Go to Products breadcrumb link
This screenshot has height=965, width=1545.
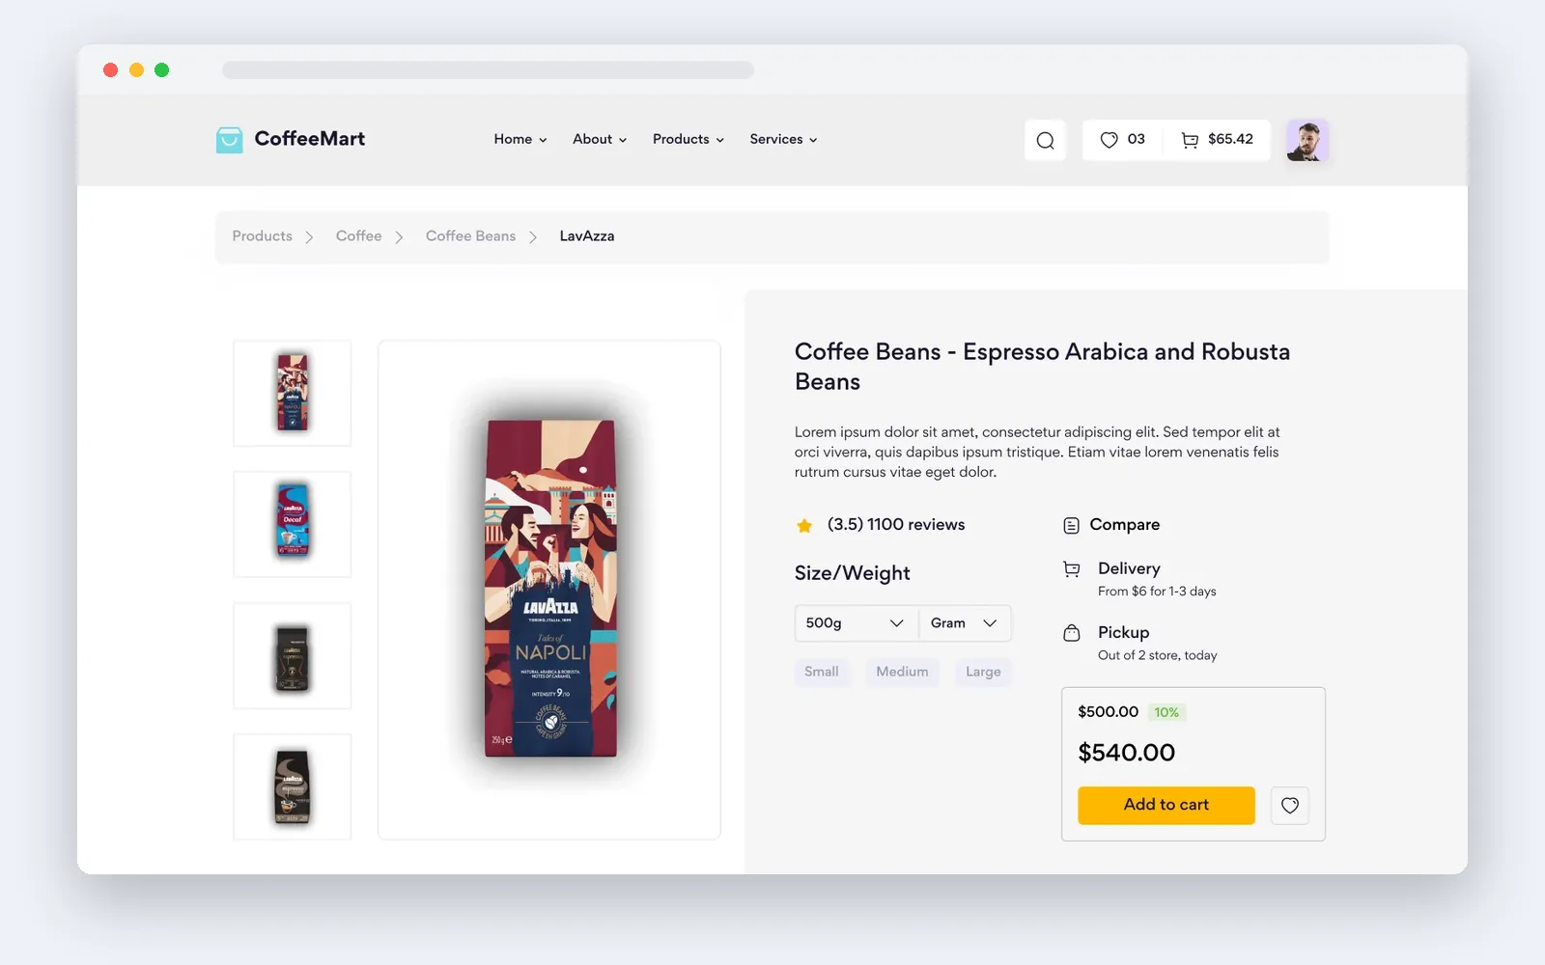pos(262,236)
